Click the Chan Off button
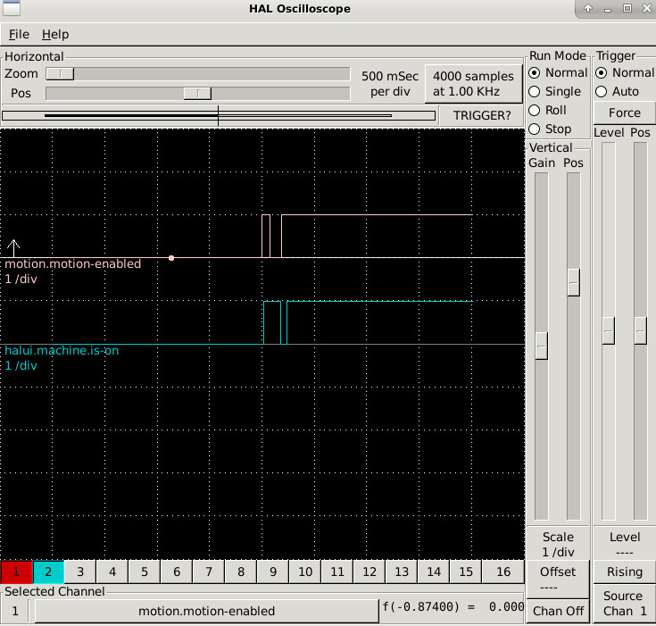This screenshot has height=626, width=656. tap(558, 612)
